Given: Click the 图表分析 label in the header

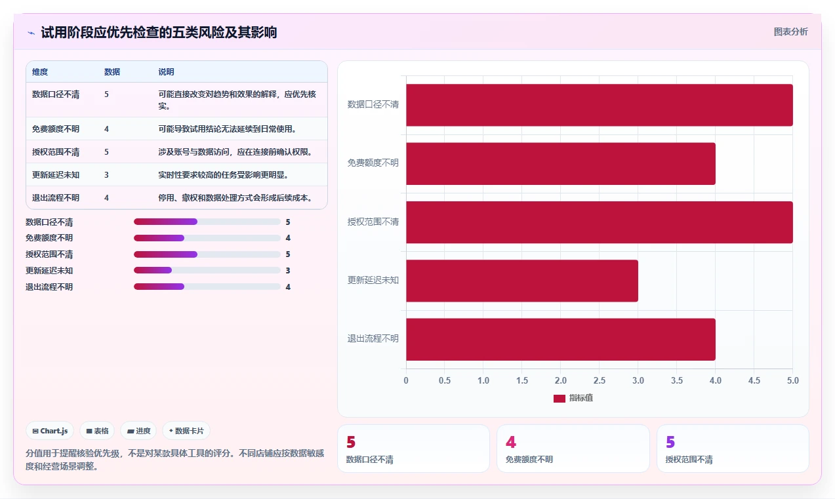Looking at the screenshot, I should coord(790,31).
